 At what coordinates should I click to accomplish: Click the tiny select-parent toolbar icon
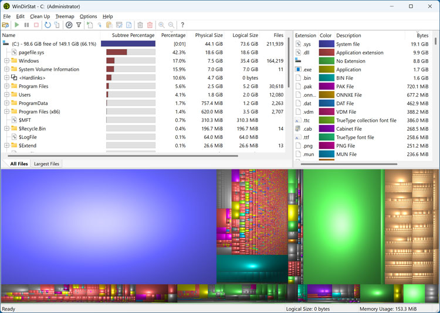click(x=100, y=25)
